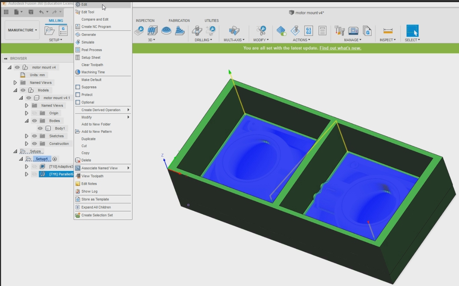
Task: Open the Find out what's new link
Action: pyautogui.click(x=340, y=48)
